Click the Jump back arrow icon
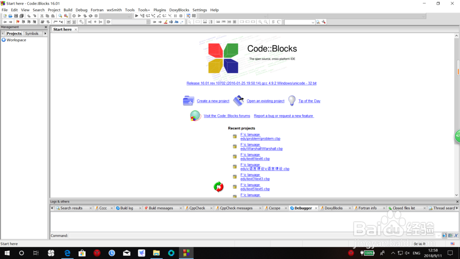460x259 pixels. click(x=5, y=22)
